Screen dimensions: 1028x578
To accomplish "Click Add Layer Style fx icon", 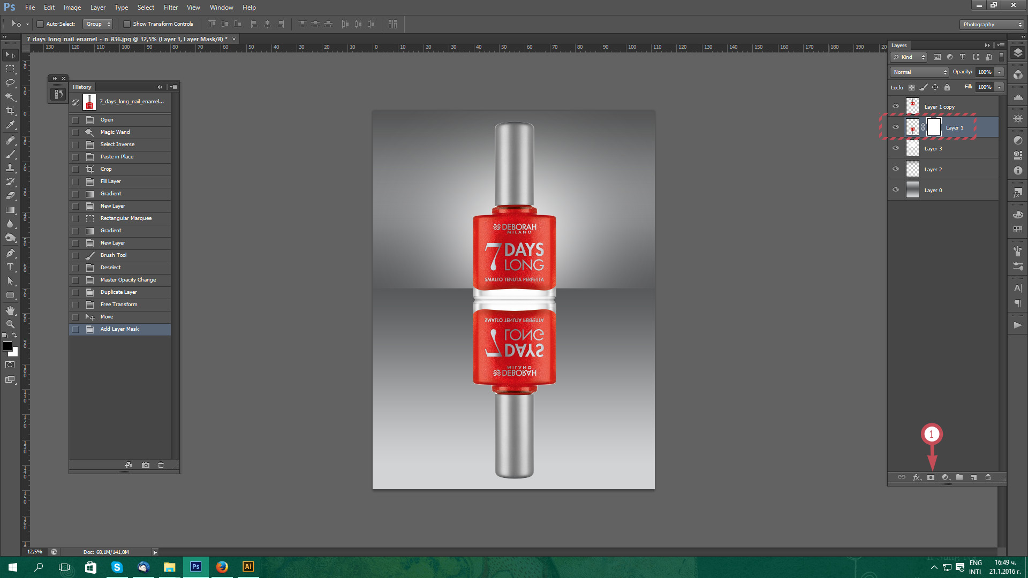I will pyautogui.click(x=917, y=477).
